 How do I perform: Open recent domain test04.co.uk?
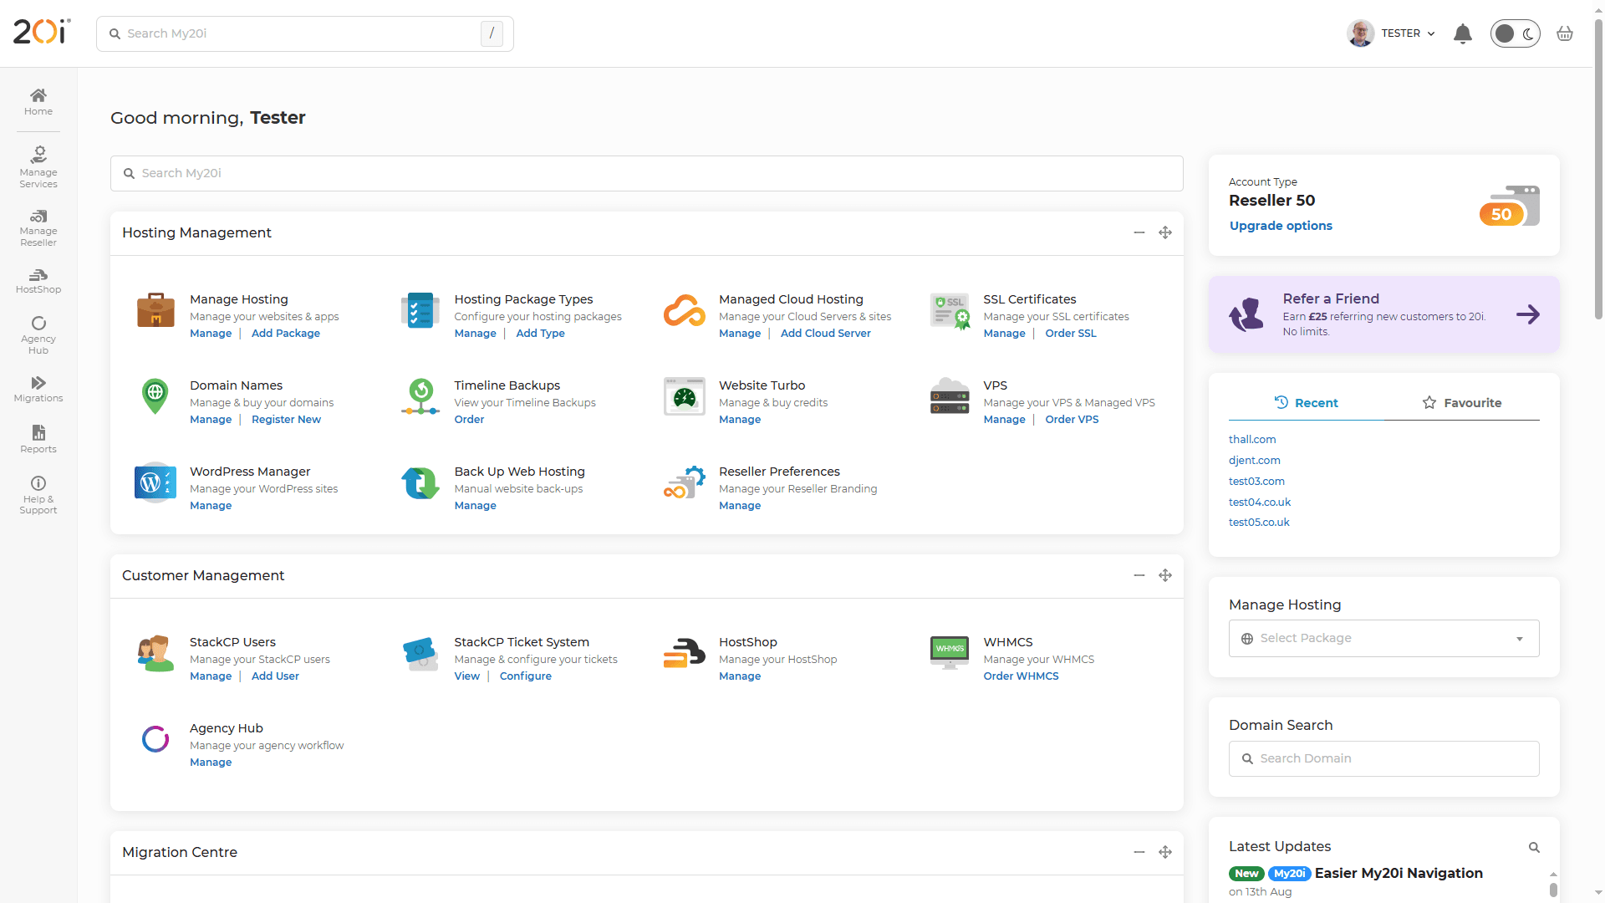pos(1260,502)
